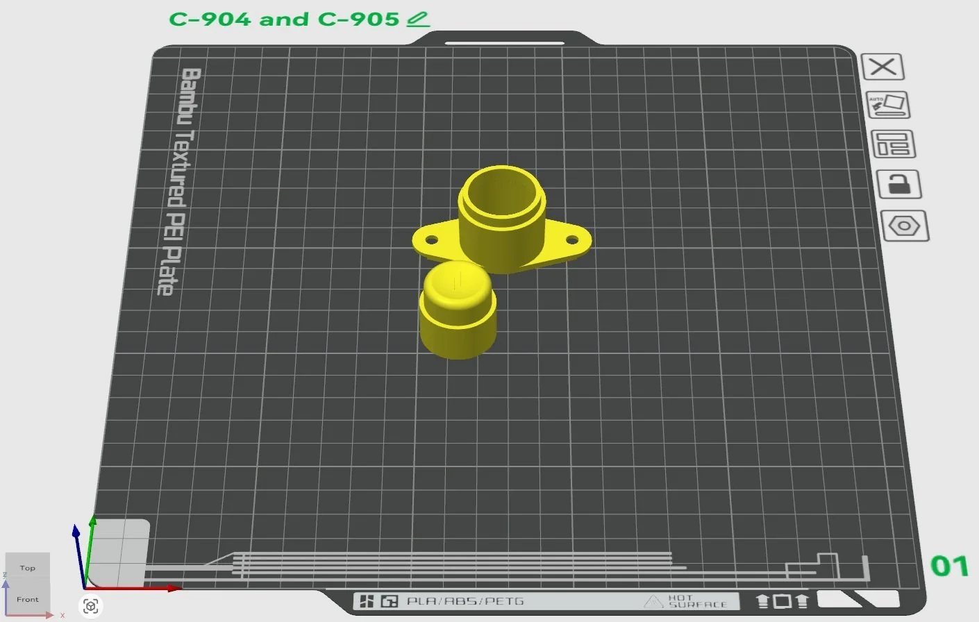Auto orient objects on plate icon
This screenshot has height=622, width=979.
888,105
